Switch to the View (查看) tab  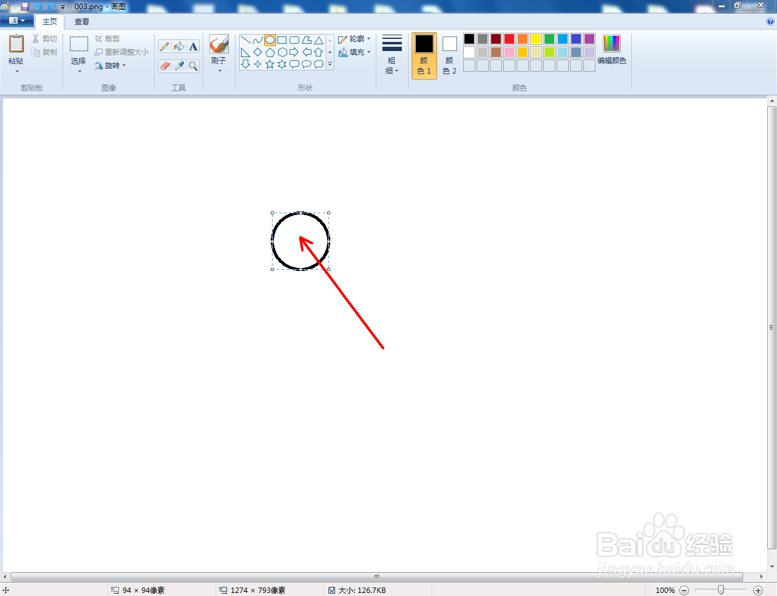pos(82,21)
